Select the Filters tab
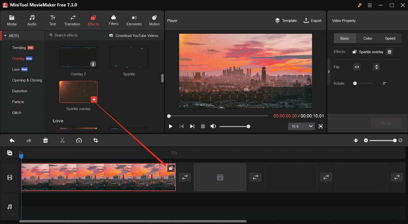Screen dimensions: 408x224 click(x=114, y=20)
